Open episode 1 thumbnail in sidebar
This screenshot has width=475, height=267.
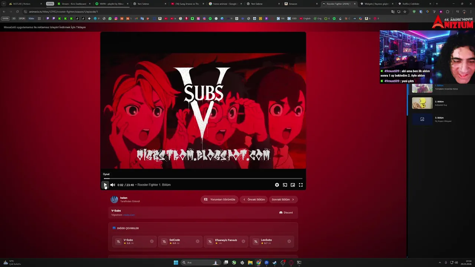coord(422,88)
